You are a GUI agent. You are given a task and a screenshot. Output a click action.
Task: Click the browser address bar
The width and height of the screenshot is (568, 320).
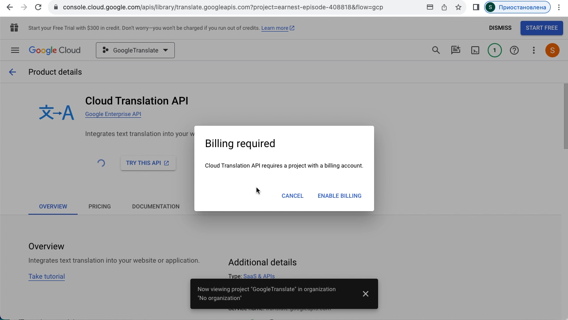tap(222, 7)
